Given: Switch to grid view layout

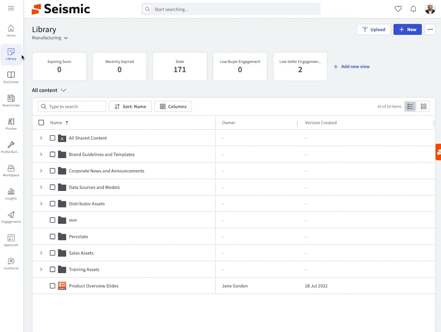Looking at the screenshot, I should 424,106.
